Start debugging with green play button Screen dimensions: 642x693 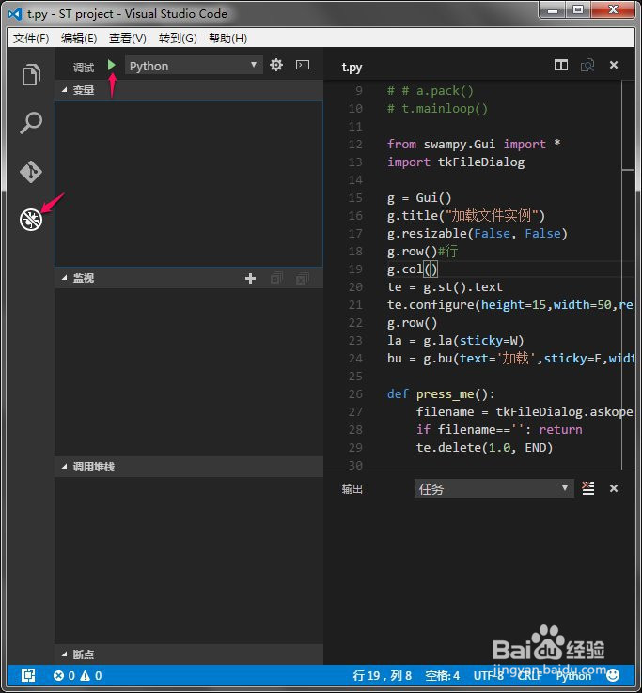112,66
